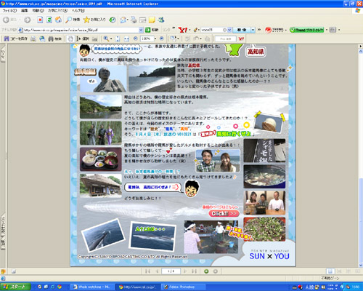Click the Yahoo Y! logo in toolbar
363x291 pixels.
183,30
